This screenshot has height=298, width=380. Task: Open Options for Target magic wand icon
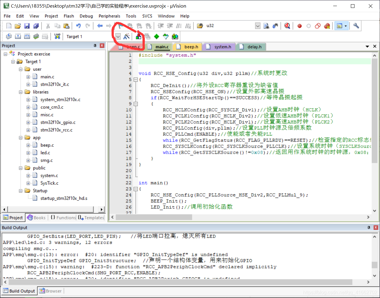click(x=127, y=36)
